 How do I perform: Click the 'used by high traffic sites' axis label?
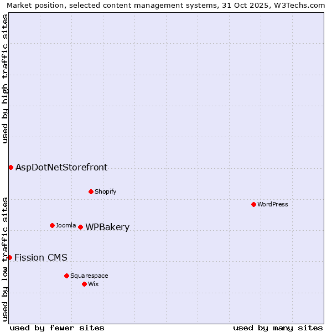(x=5, y=79)
